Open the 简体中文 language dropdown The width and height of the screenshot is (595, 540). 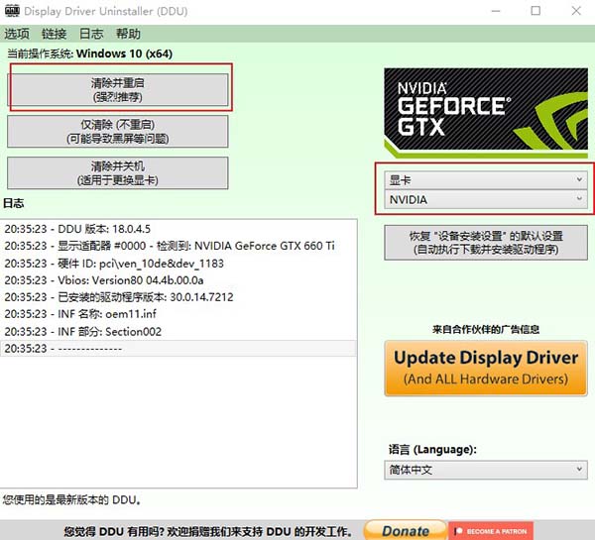point(486,470)
